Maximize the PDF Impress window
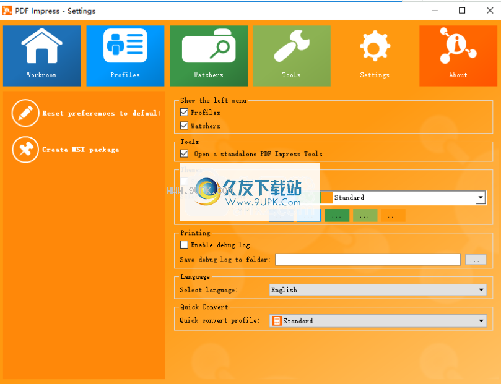The height and width of the screenshot is (384, 501). tap(462, 11)
